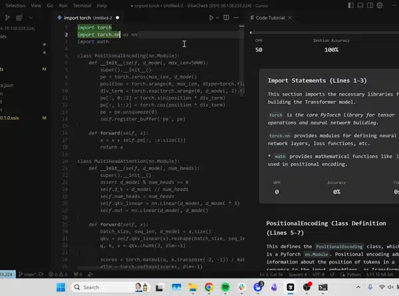The image size is (399, 296).
Task: Change the end-of-line sequence LF
Action: [332, 274]
